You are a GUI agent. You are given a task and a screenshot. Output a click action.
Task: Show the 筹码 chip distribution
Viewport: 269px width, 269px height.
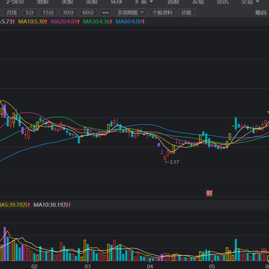coord(261,13)
